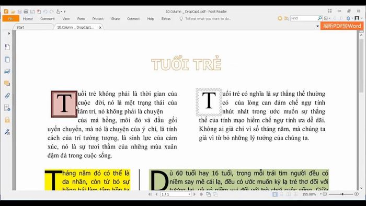The width and height of the screenshot is (366, 206).
Task: Adjust the zoom slider handle
Action: click(x=342, y=194)
